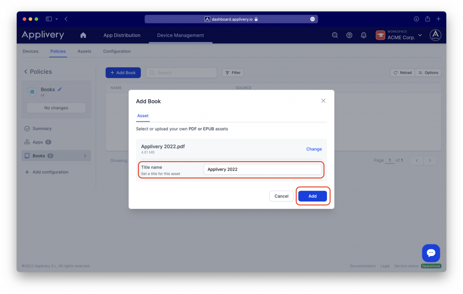This screenshot has height=294, width=463.
Task: Open the Filter button
Action: click(233, 73)
